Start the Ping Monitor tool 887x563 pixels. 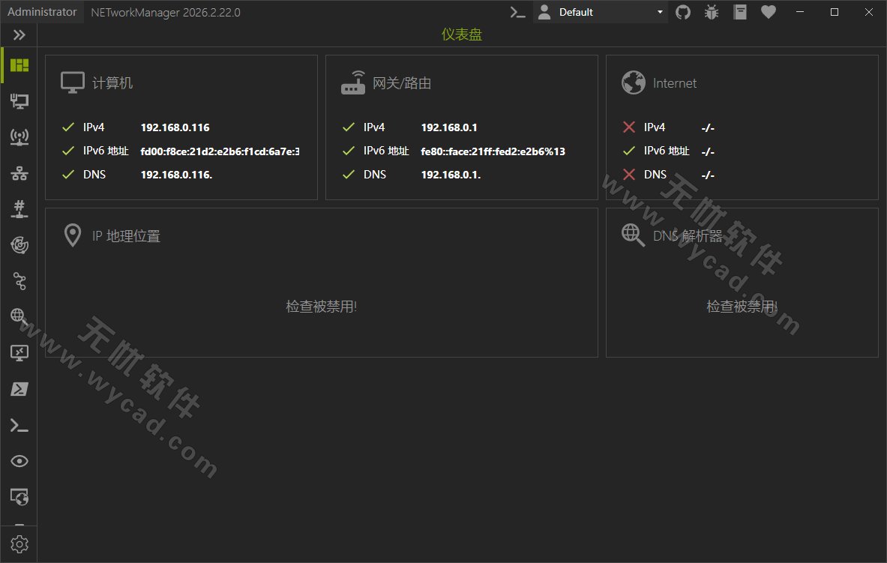(x=19, y=245)
